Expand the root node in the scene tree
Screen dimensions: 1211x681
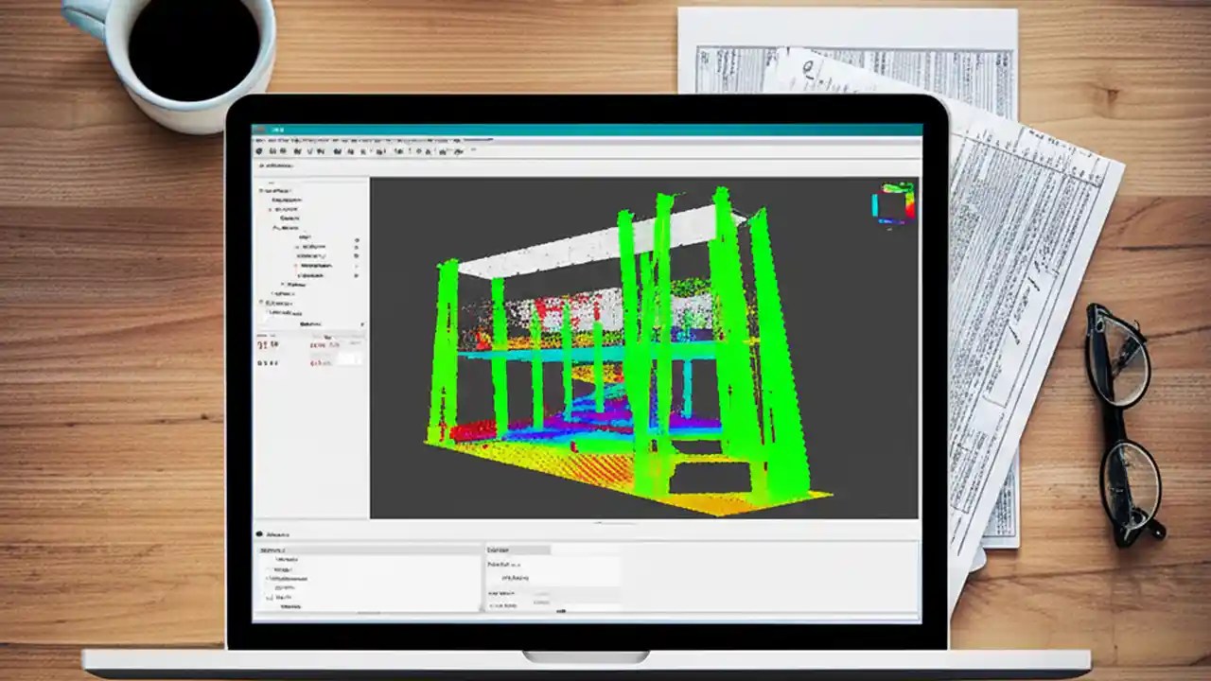258,190
